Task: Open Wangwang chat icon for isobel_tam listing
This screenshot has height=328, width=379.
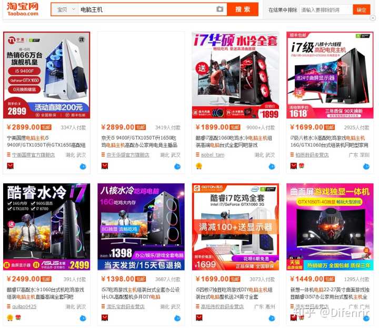Action: (272, 166)
